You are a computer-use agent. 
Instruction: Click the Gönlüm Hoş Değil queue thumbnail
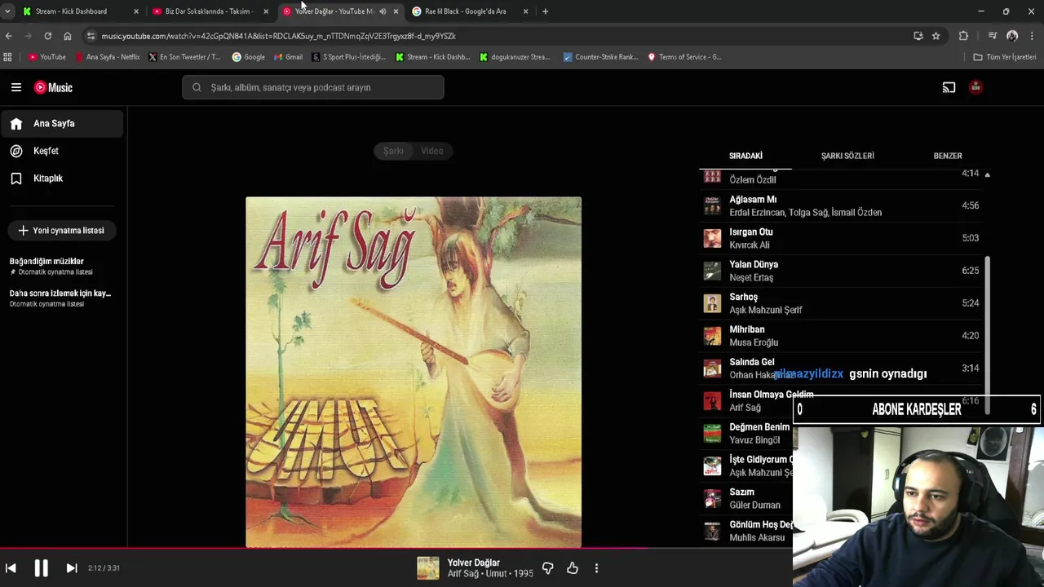pos(712,531)
